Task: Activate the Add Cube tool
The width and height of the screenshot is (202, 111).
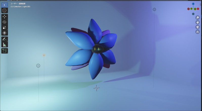Action: 5,51
